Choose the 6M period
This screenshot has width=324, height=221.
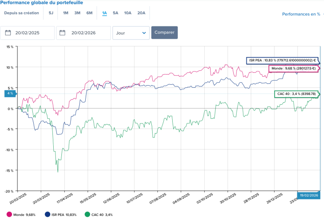(89, 13)
